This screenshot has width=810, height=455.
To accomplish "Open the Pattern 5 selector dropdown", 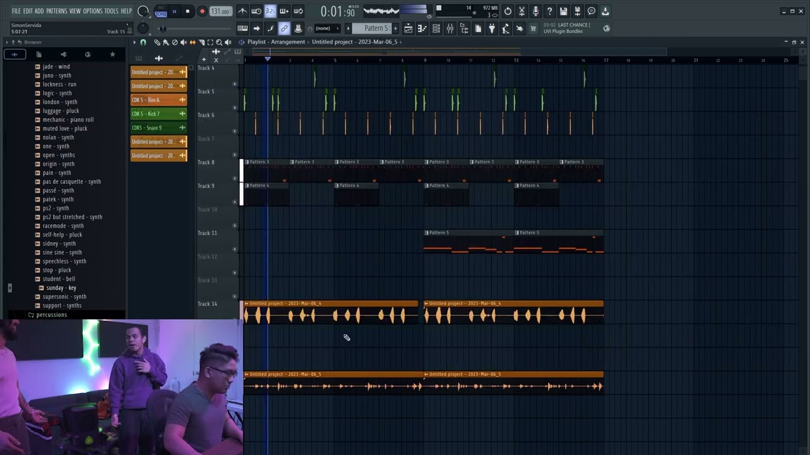I will pos(372,28).
